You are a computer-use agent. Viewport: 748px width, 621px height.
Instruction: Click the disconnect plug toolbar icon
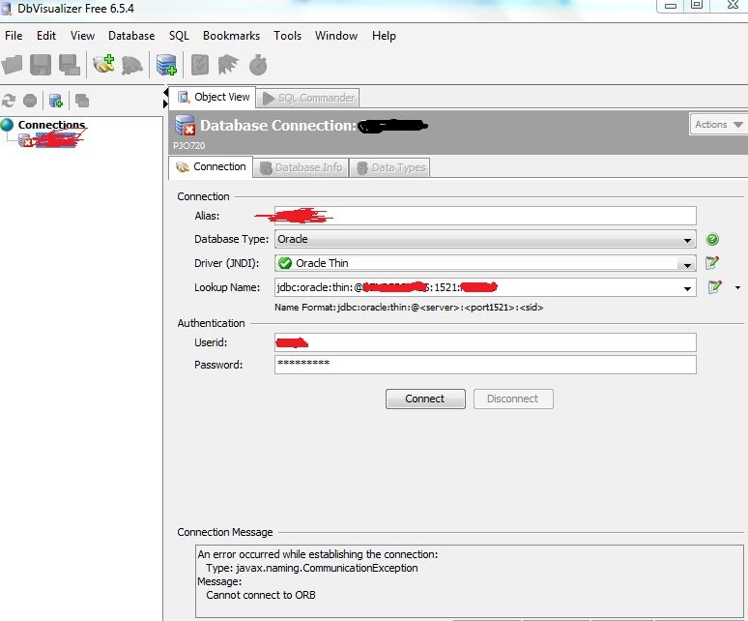(x=131, y=66)
